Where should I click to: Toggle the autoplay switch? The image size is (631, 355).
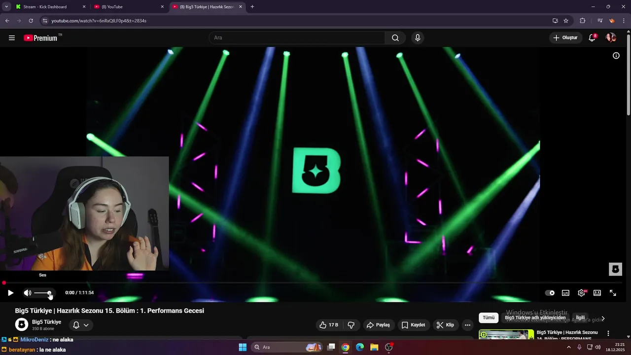pyautogui.click(x=550, y=293)
